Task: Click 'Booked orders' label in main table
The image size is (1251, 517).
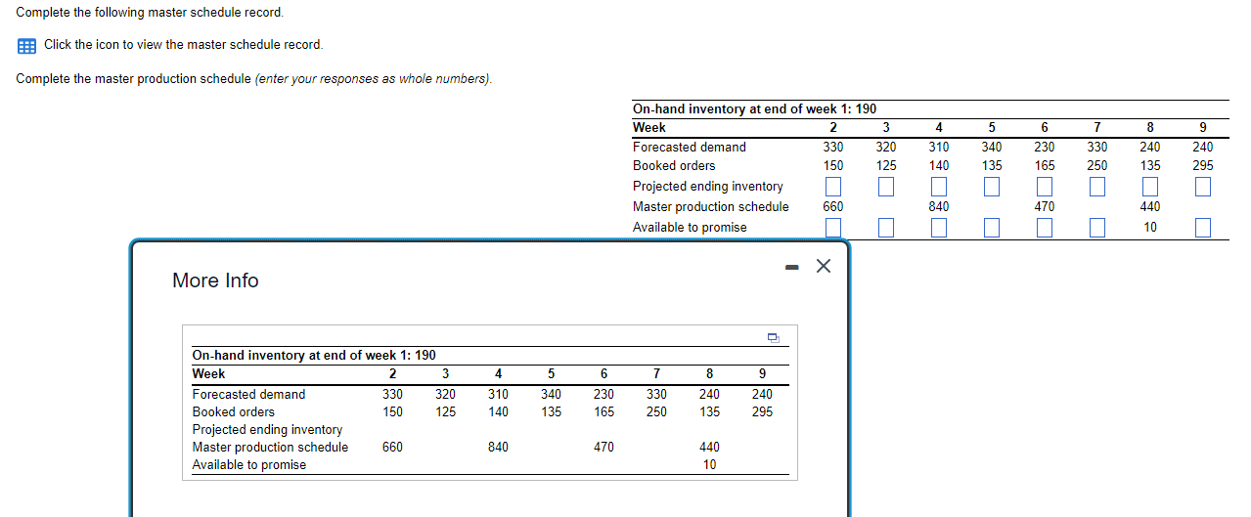Action: (x=674, y=166)
